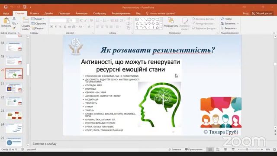This screenshot has height=156, width=277.
Task: Align text left
Action: [98, 26]
